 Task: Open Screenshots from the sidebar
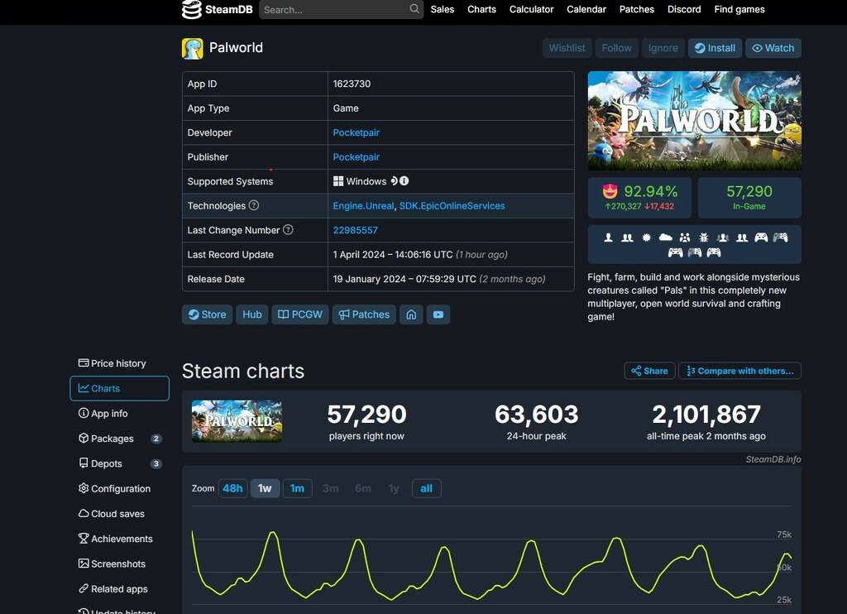pyautogui.click(x=118, y=564)
